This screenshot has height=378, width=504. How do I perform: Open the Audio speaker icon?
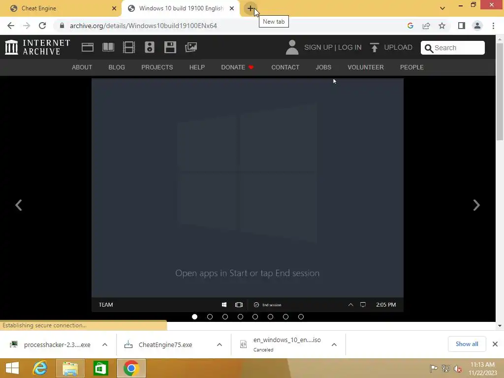(150, 47)
